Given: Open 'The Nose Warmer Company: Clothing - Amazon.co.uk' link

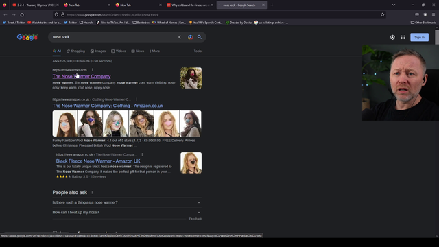Looking at the screenshot, I should (108, 106).
